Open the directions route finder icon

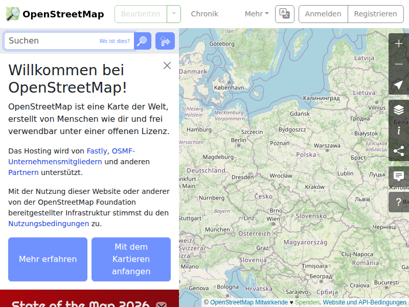point(165,41)
